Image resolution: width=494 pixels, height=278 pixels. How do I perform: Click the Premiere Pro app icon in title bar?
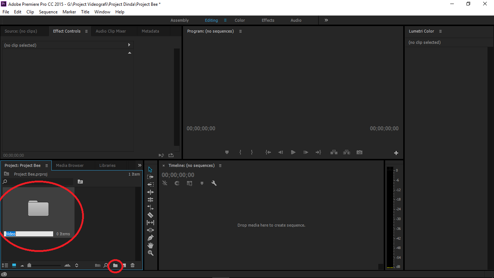(x=4, y=4)
